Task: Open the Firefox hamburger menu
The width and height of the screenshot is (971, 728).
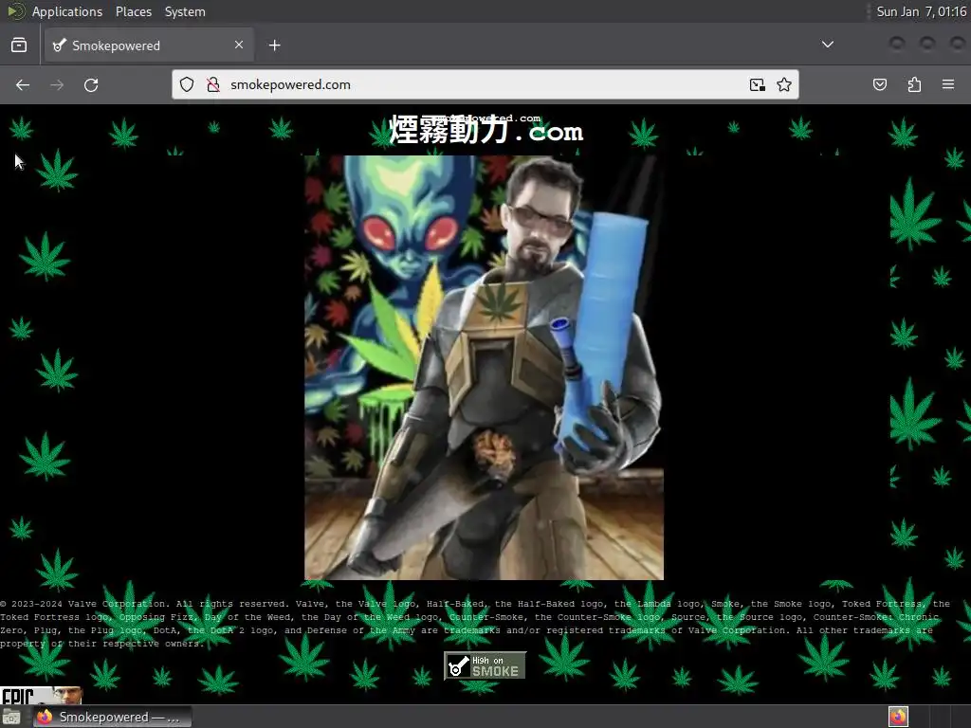Action: pos(948,84)
